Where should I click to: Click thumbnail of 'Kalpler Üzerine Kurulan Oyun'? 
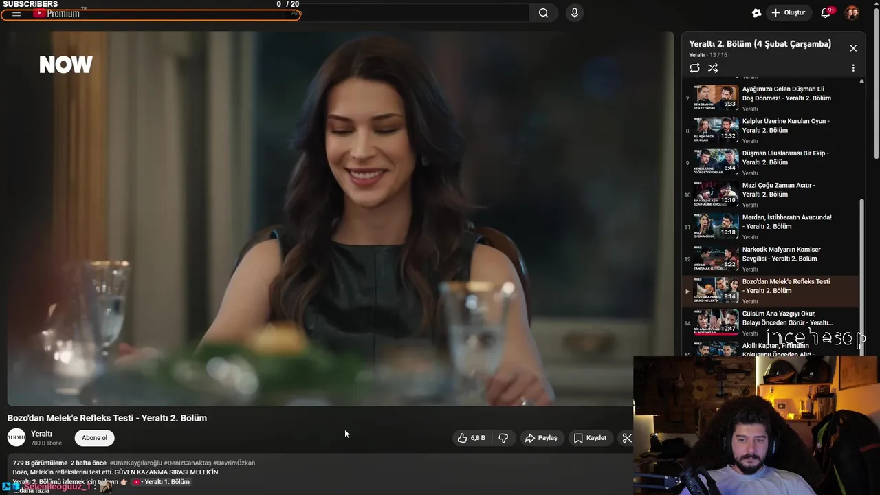click(x=716, y=129)
